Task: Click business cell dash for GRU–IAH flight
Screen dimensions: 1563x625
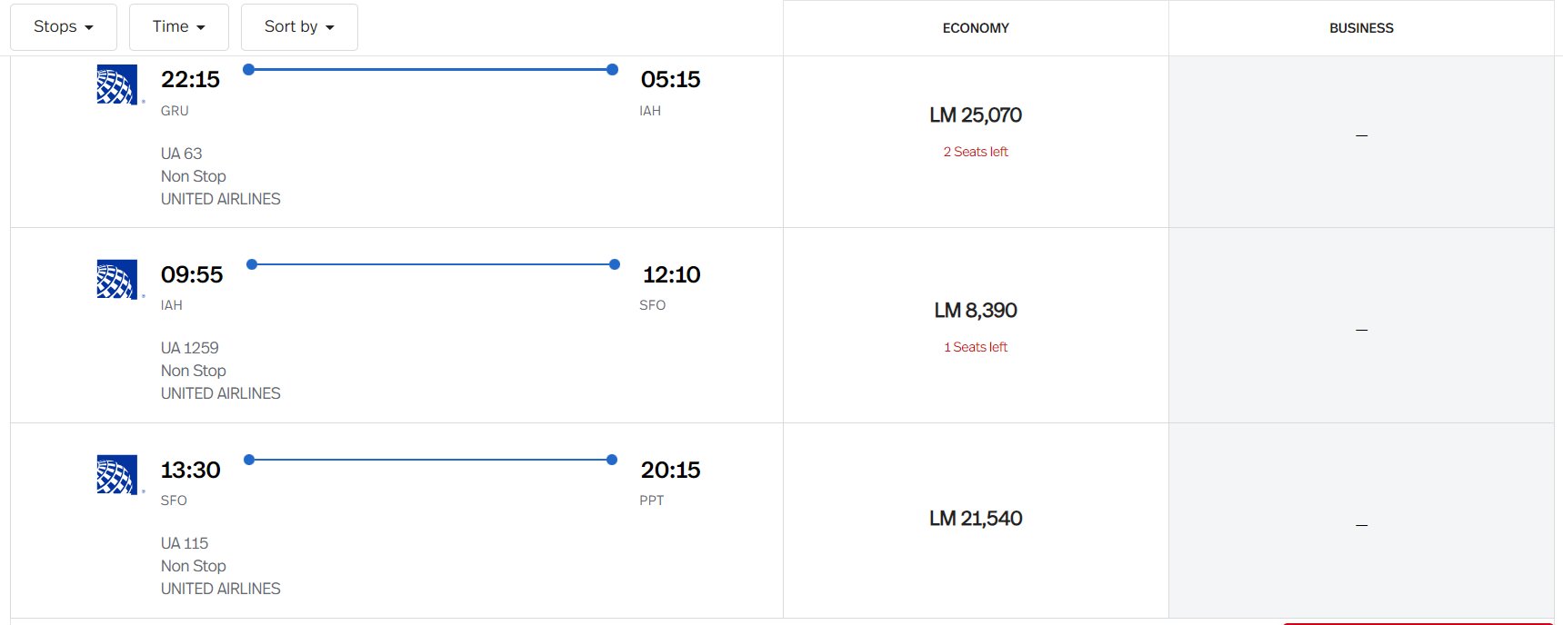Action: [1361, 135]
